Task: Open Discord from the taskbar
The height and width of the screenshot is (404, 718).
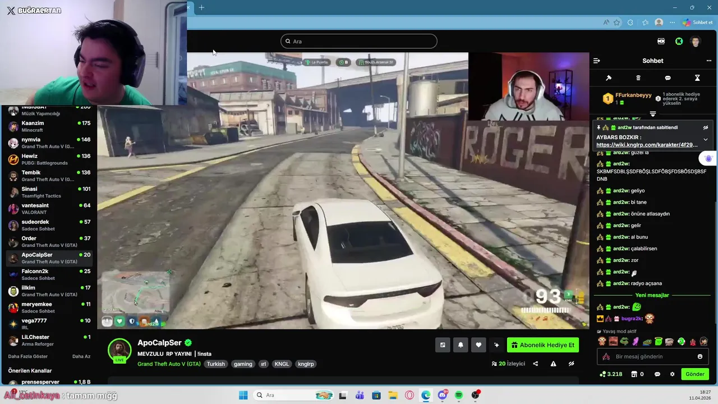Action: [x=442, y=395]
